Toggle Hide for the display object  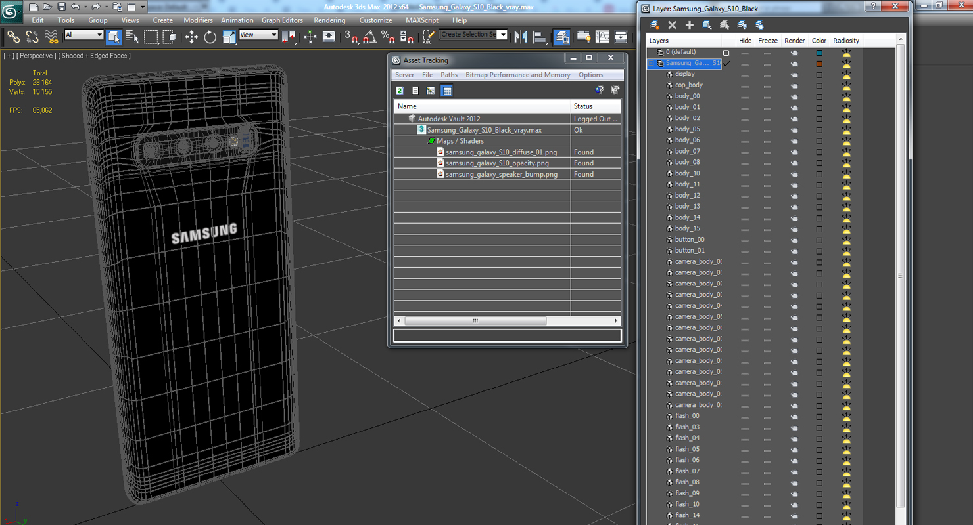click(x=745, y=75)
